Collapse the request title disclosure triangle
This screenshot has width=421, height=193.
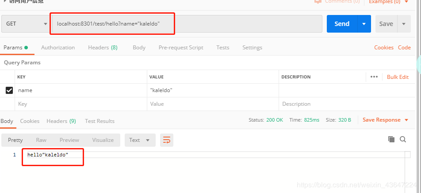point(5,1)
